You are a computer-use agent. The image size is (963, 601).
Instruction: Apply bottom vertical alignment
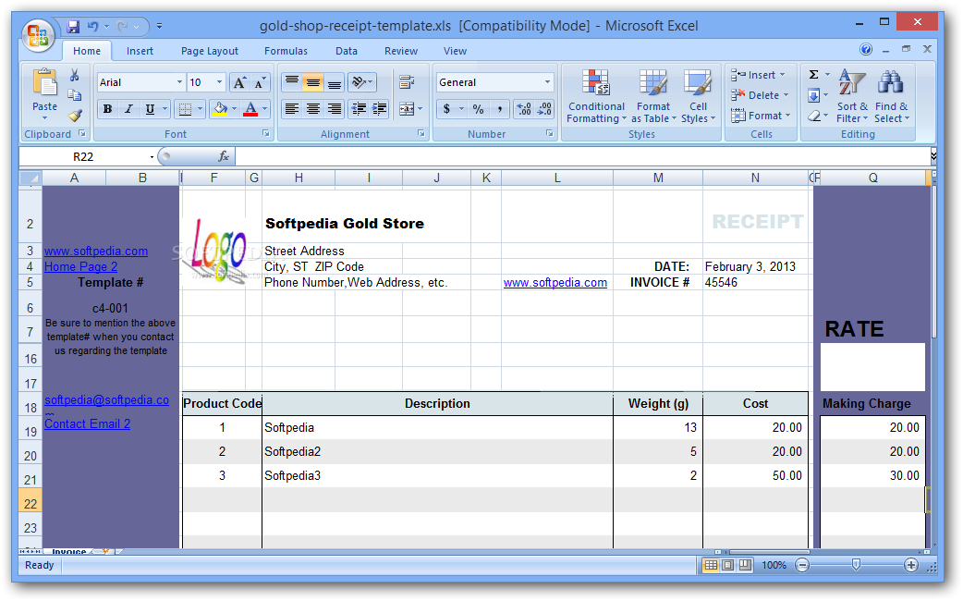[335, 81]
